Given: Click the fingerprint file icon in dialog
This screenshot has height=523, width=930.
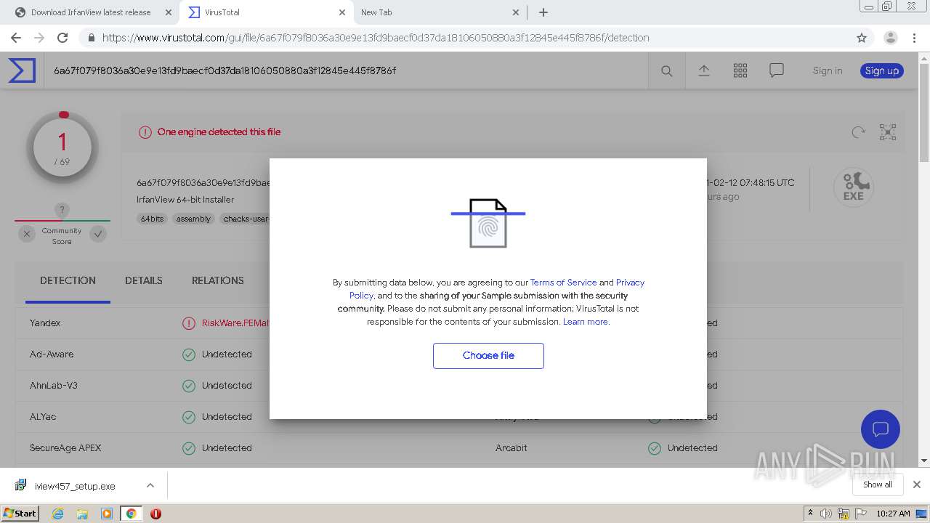Looking at the screenshot, I should [x=488, y=223].
